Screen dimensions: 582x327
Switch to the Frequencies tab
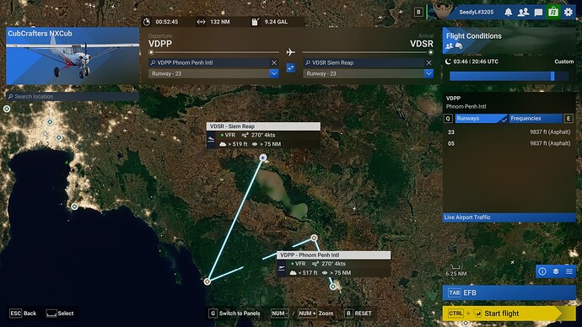point(536,119)
